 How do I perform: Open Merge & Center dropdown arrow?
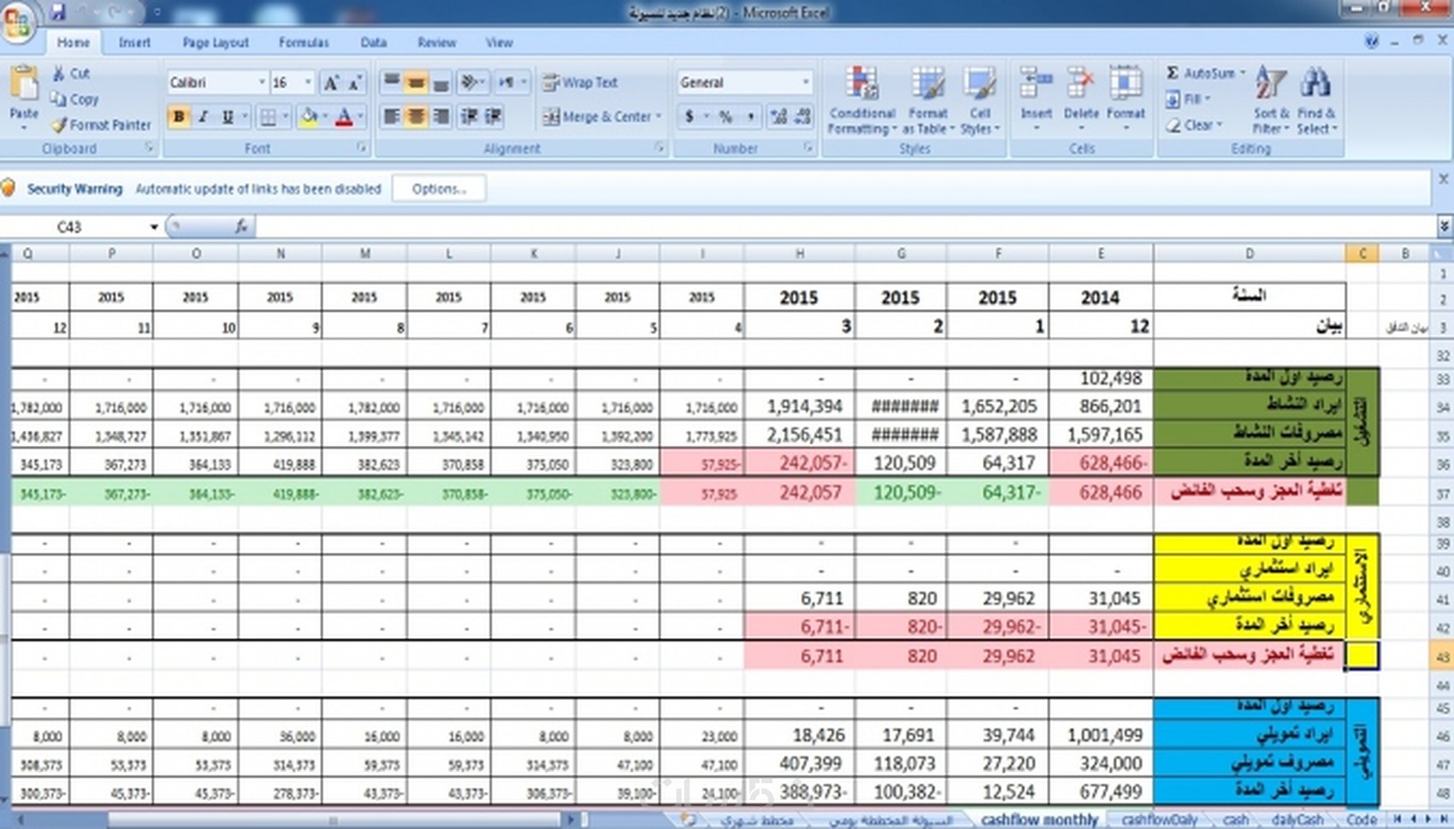pos(659,116)
